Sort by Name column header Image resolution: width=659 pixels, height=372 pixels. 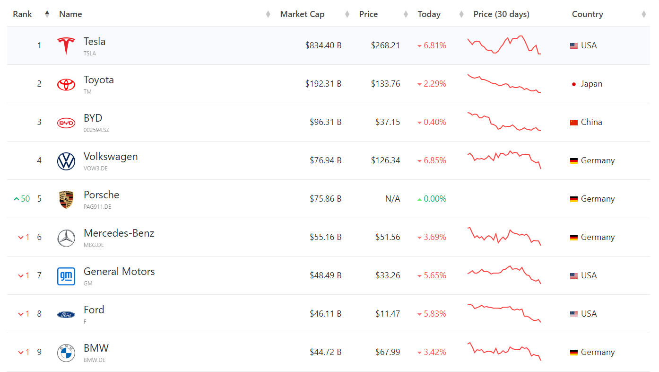coord(70,14)
